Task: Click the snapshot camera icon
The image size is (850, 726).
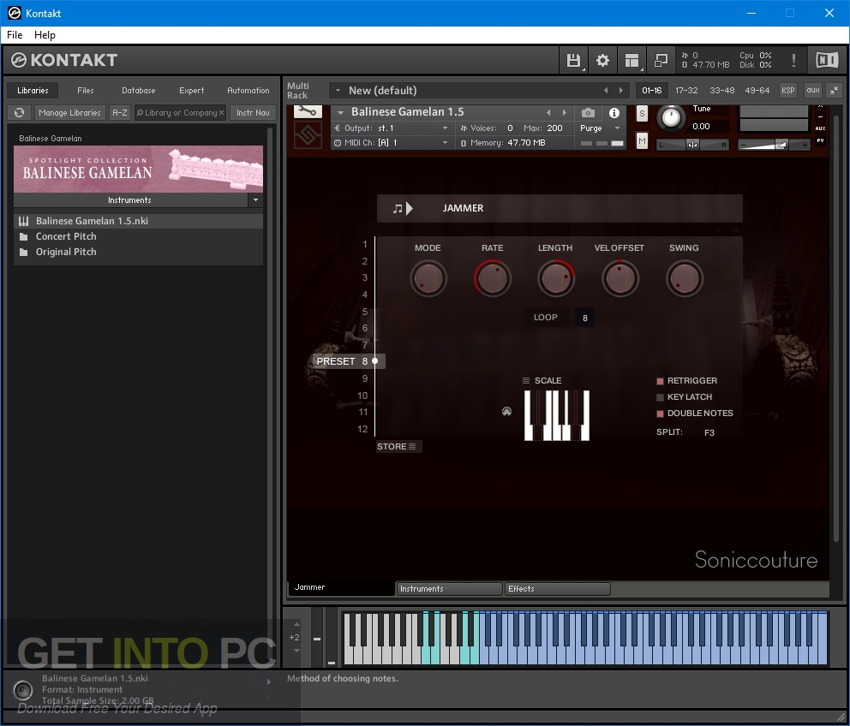Action: pos(588,113)
